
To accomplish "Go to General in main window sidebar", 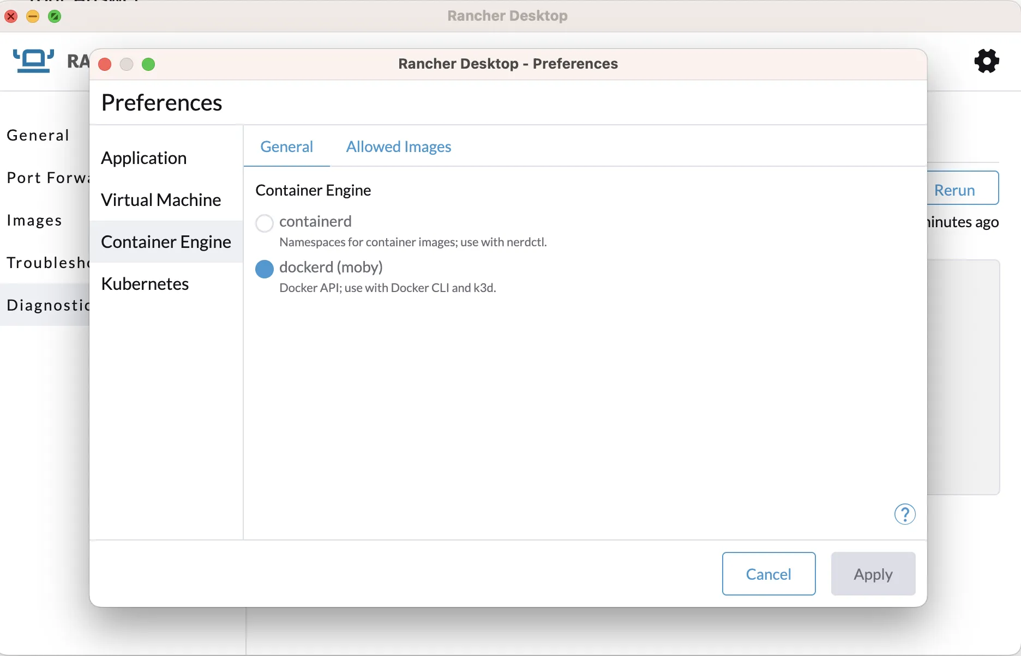I will tap(45, 135).
